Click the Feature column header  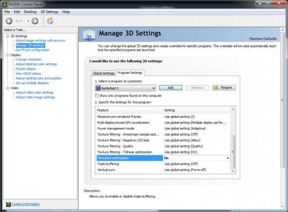coord(129,110)
